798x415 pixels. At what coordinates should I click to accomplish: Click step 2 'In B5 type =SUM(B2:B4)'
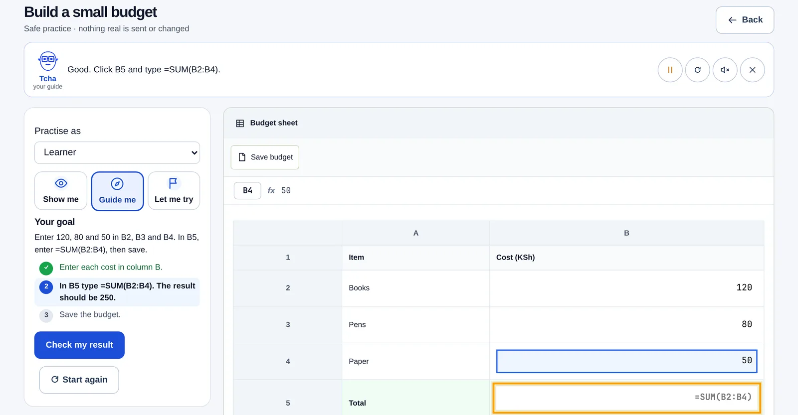117,292
